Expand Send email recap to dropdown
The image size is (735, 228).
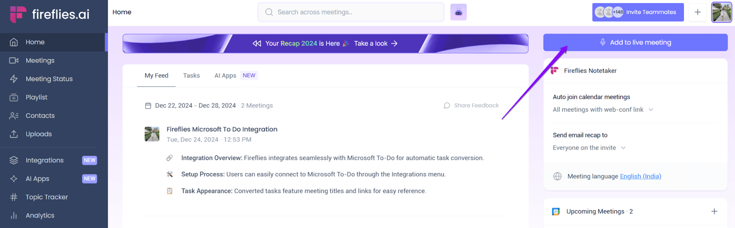click(x=589, y=148)
